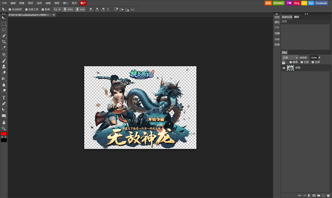
Task: Select the Lasso tool
Action: (x=4, y=30)
